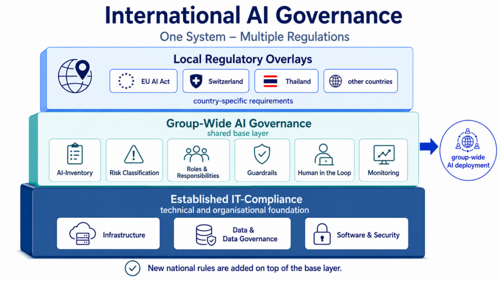
Task: Select the 'Roles & Responsibilities' label
Action: pos(198,172)
